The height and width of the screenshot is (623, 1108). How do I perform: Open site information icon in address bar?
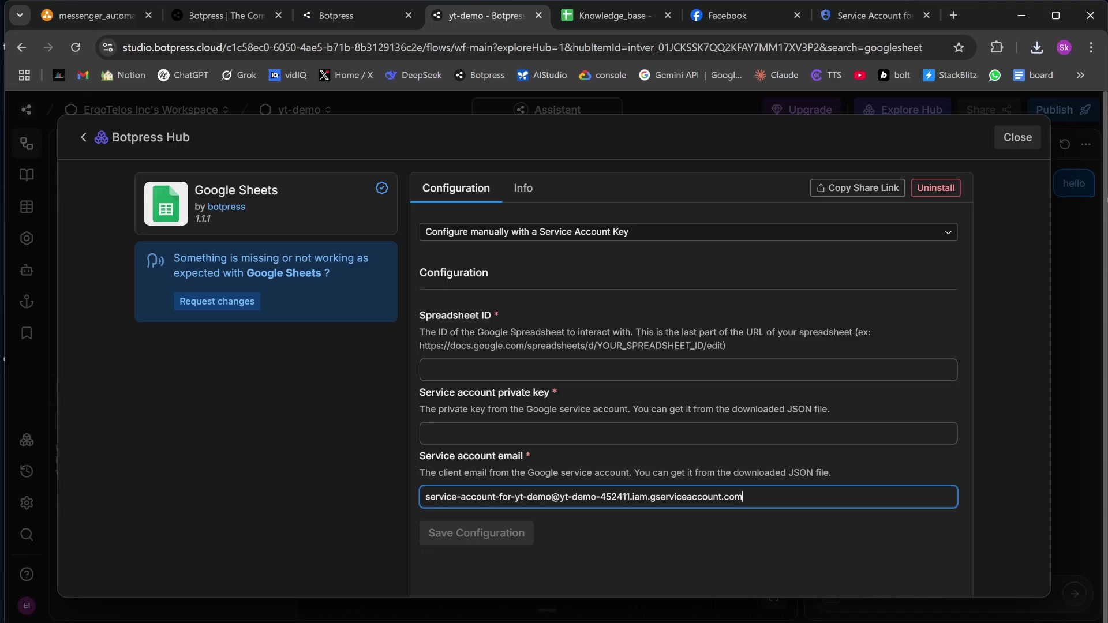click(x=108, y=47)
